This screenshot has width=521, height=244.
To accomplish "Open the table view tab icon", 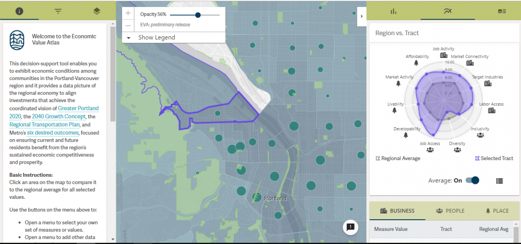I will point(502,11).
